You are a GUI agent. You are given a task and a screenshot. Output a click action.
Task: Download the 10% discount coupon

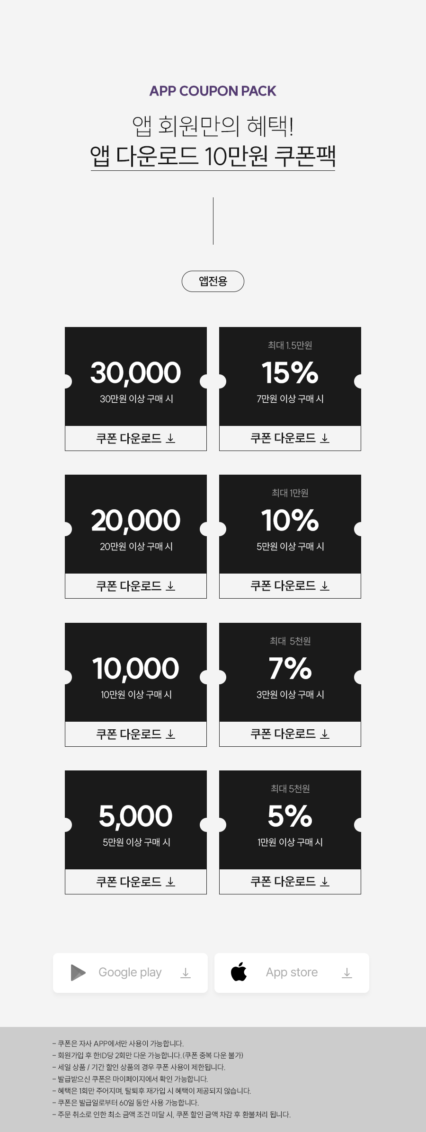pos(290,586)
